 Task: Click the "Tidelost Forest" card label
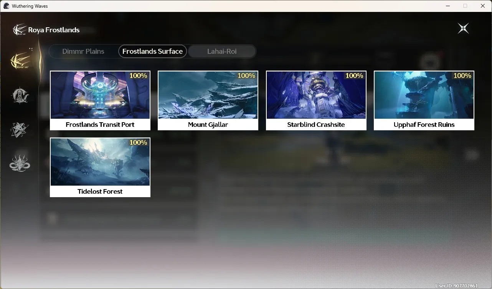coord(100,191)
